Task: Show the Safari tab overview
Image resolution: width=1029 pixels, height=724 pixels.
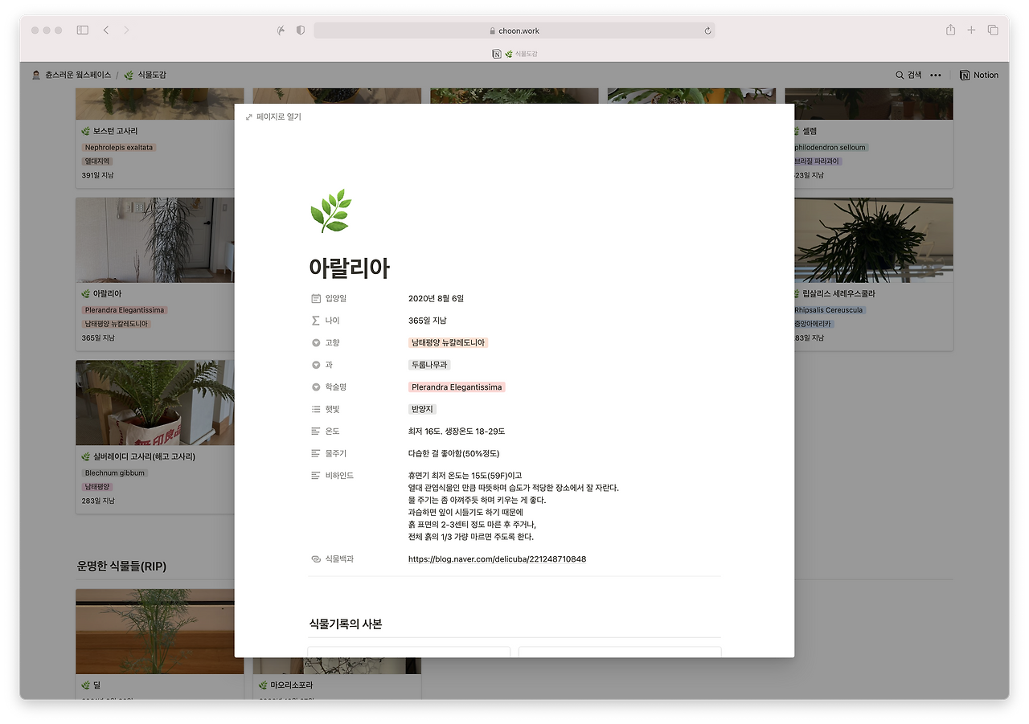Action: coord(993,30)
